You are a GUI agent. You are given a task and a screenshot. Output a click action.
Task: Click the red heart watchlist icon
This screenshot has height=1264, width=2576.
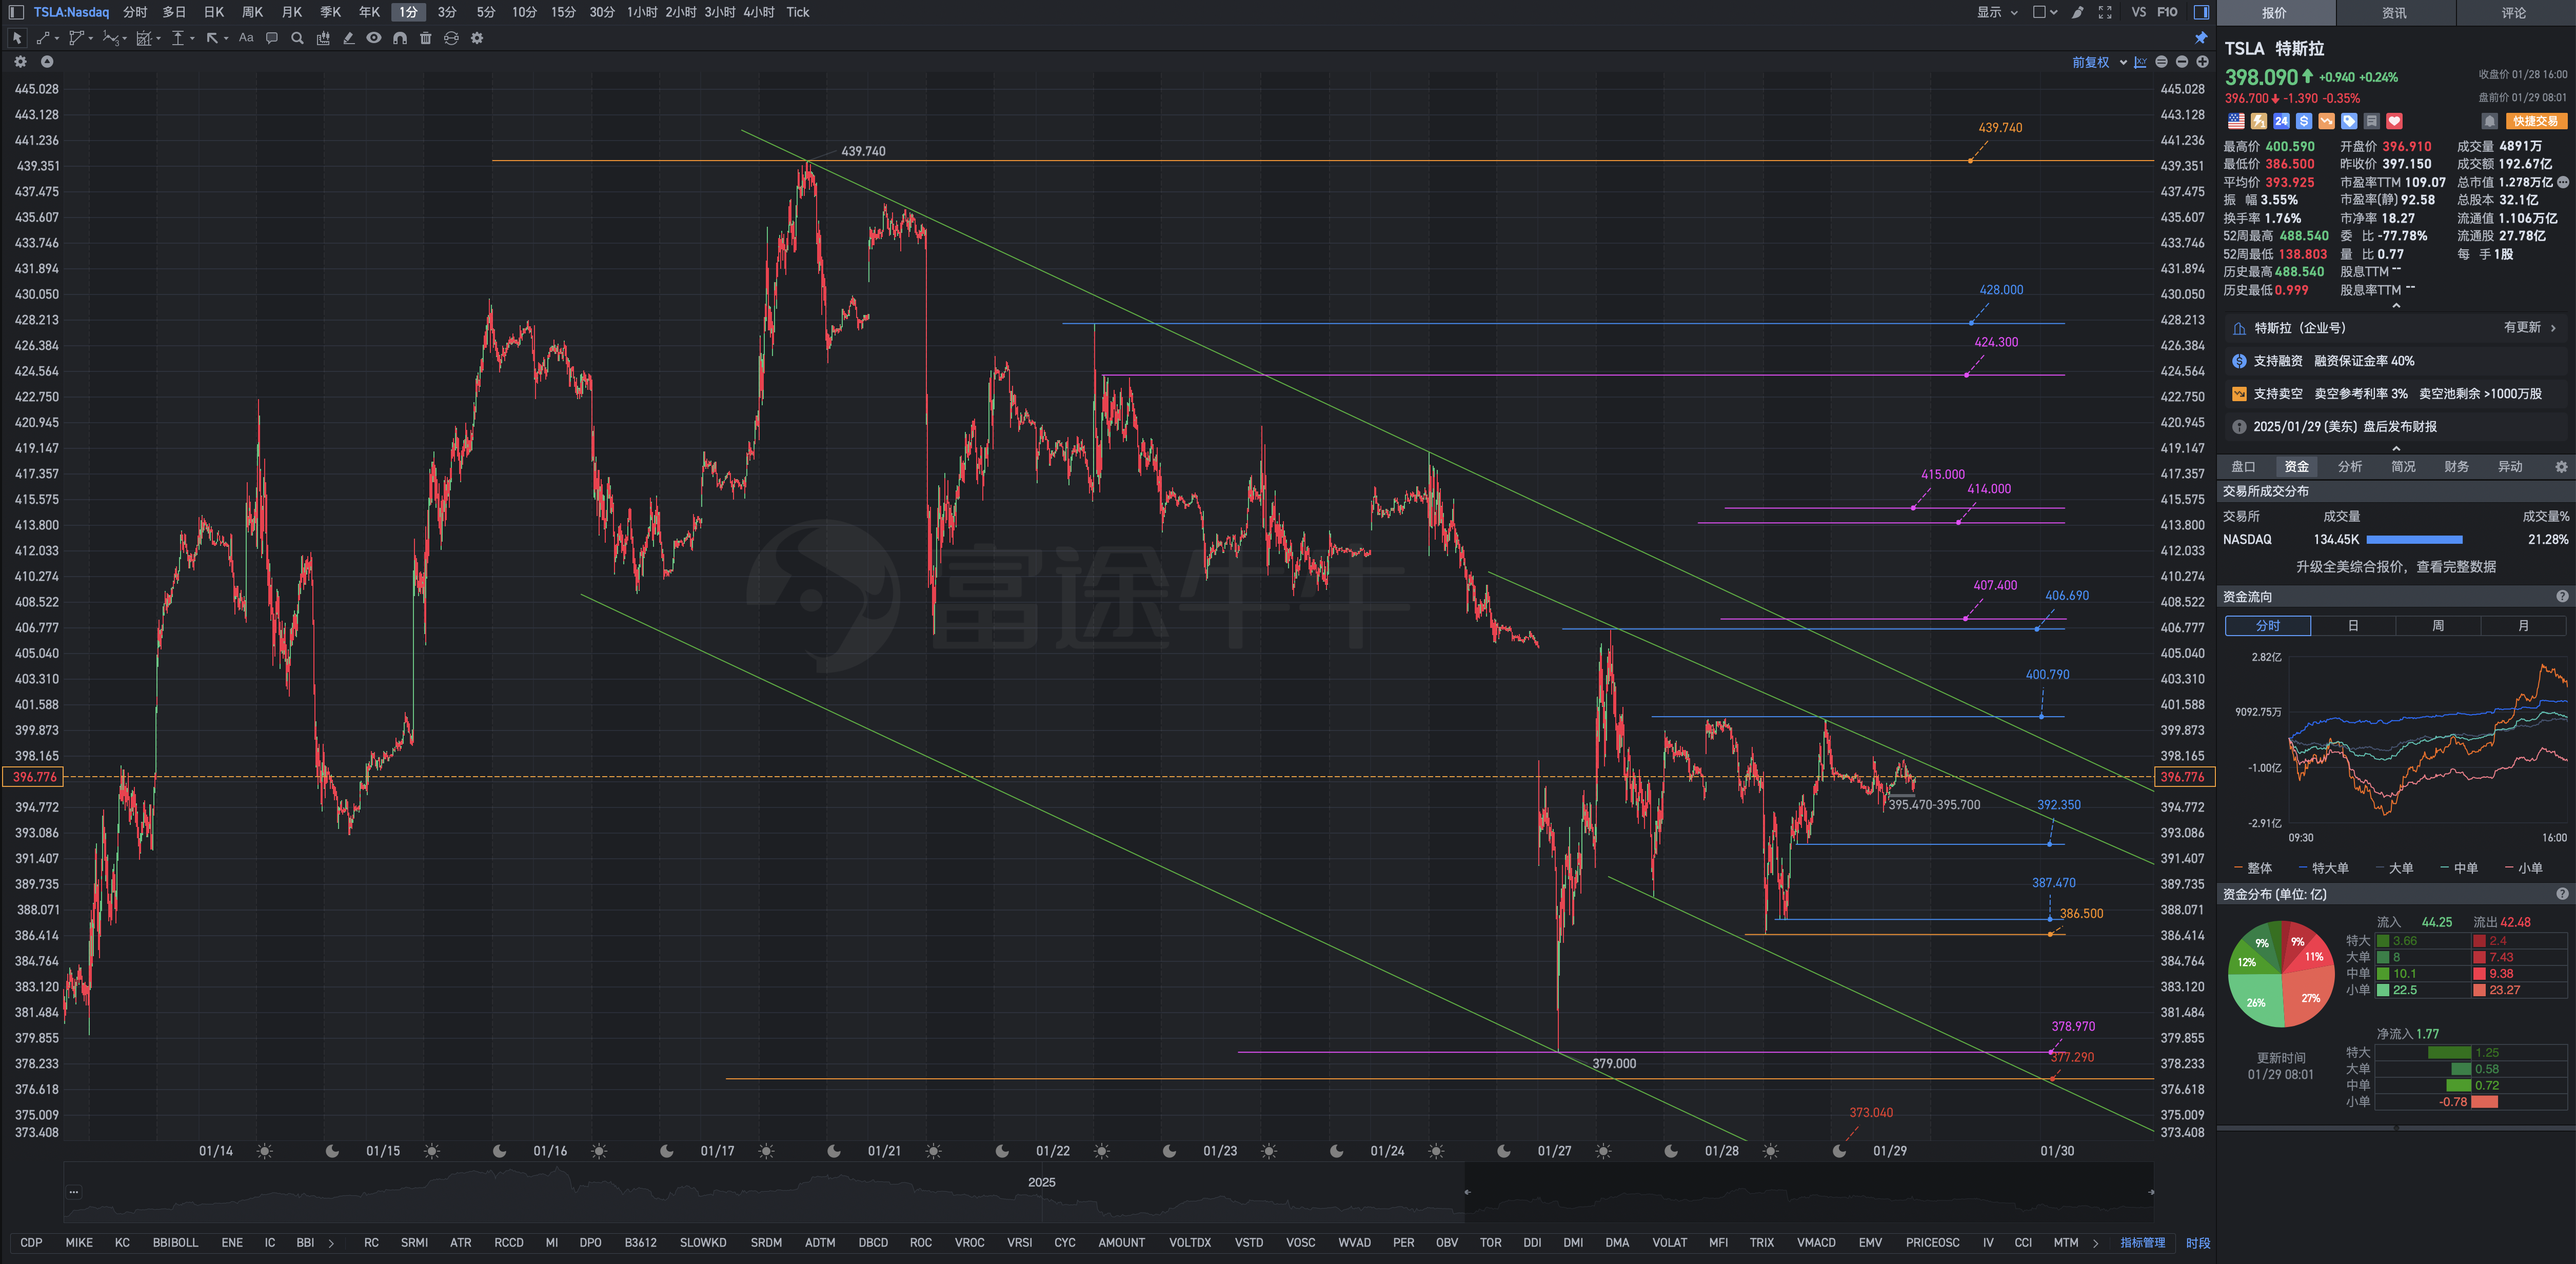pos(2394,121)
